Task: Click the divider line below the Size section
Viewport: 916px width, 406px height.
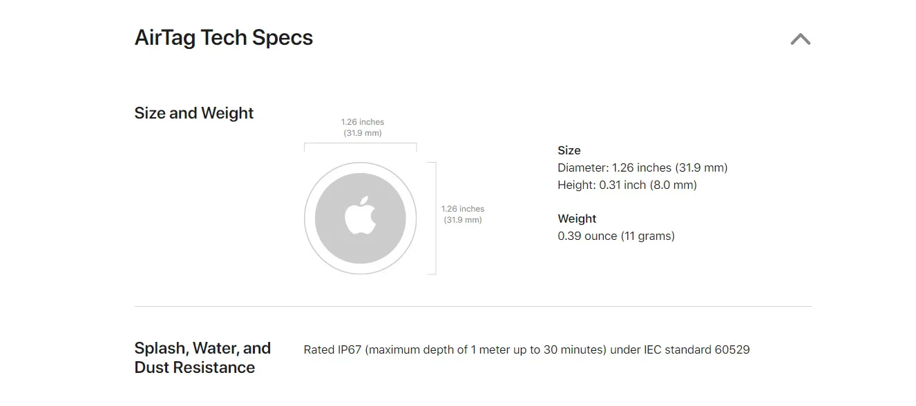Action: (x=473, y=306)
